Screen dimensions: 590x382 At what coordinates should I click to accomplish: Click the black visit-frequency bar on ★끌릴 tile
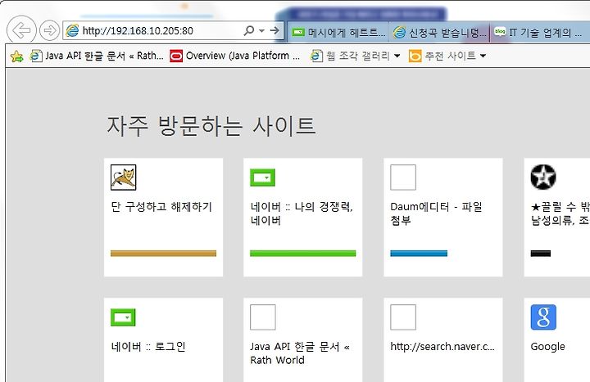[540, 254]
